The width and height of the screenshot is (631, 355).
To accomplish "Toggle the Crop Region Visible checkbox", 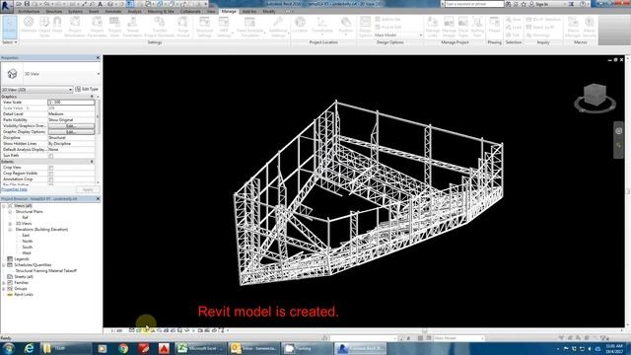I will tap(50, 174).
